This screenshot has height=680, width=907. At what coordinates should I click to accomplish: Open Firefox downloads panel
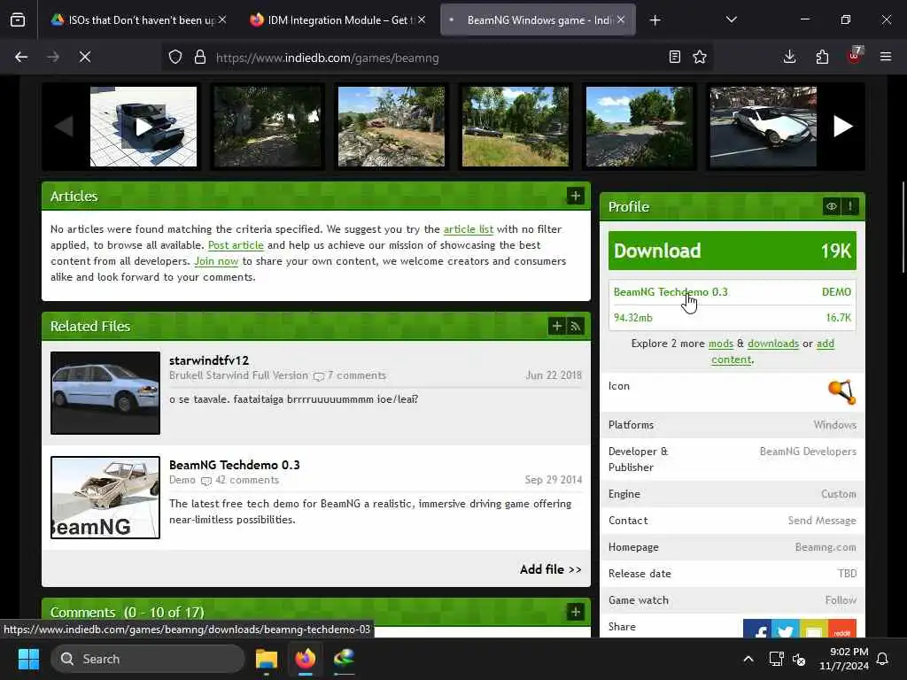(789, 57)
